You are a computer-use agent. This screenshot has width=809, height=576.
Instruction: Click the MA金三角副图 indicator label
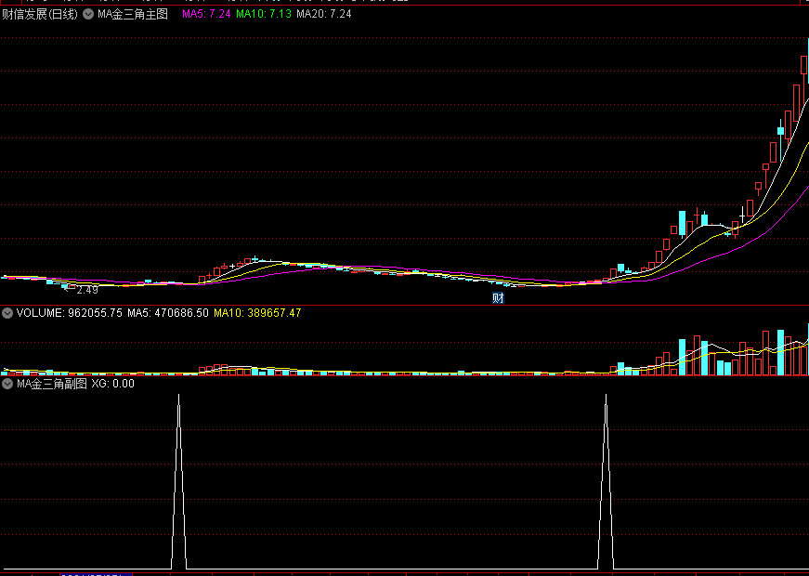[x=52, y=384]
